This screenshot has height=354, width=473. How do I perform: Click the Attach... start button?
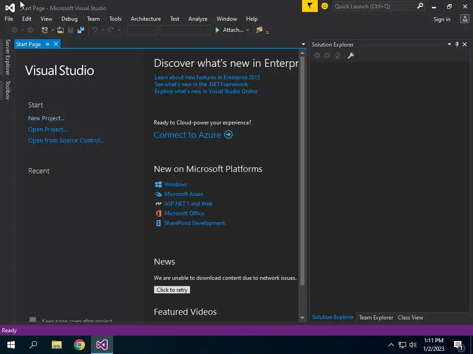coord(229,30)
